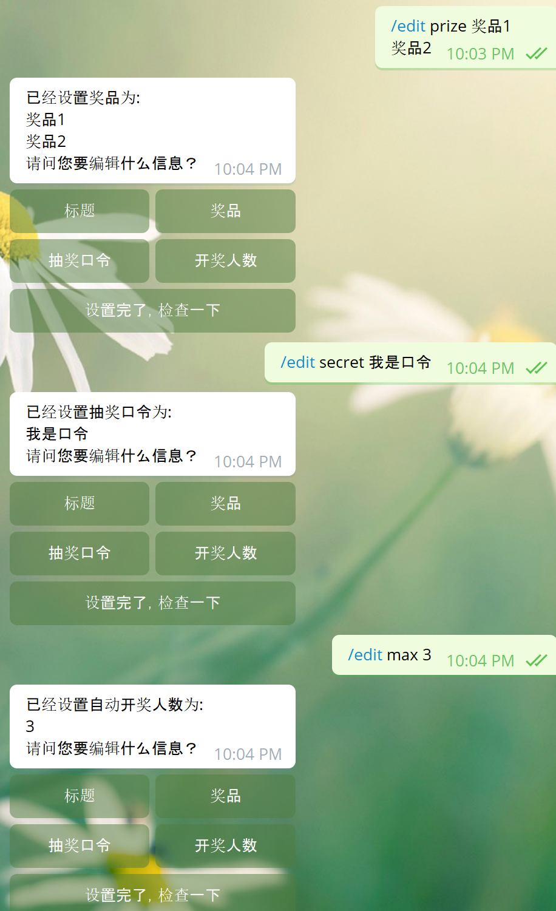Click the /edit command in prize message
Screen dimensions: 556x911
[408, 26]
